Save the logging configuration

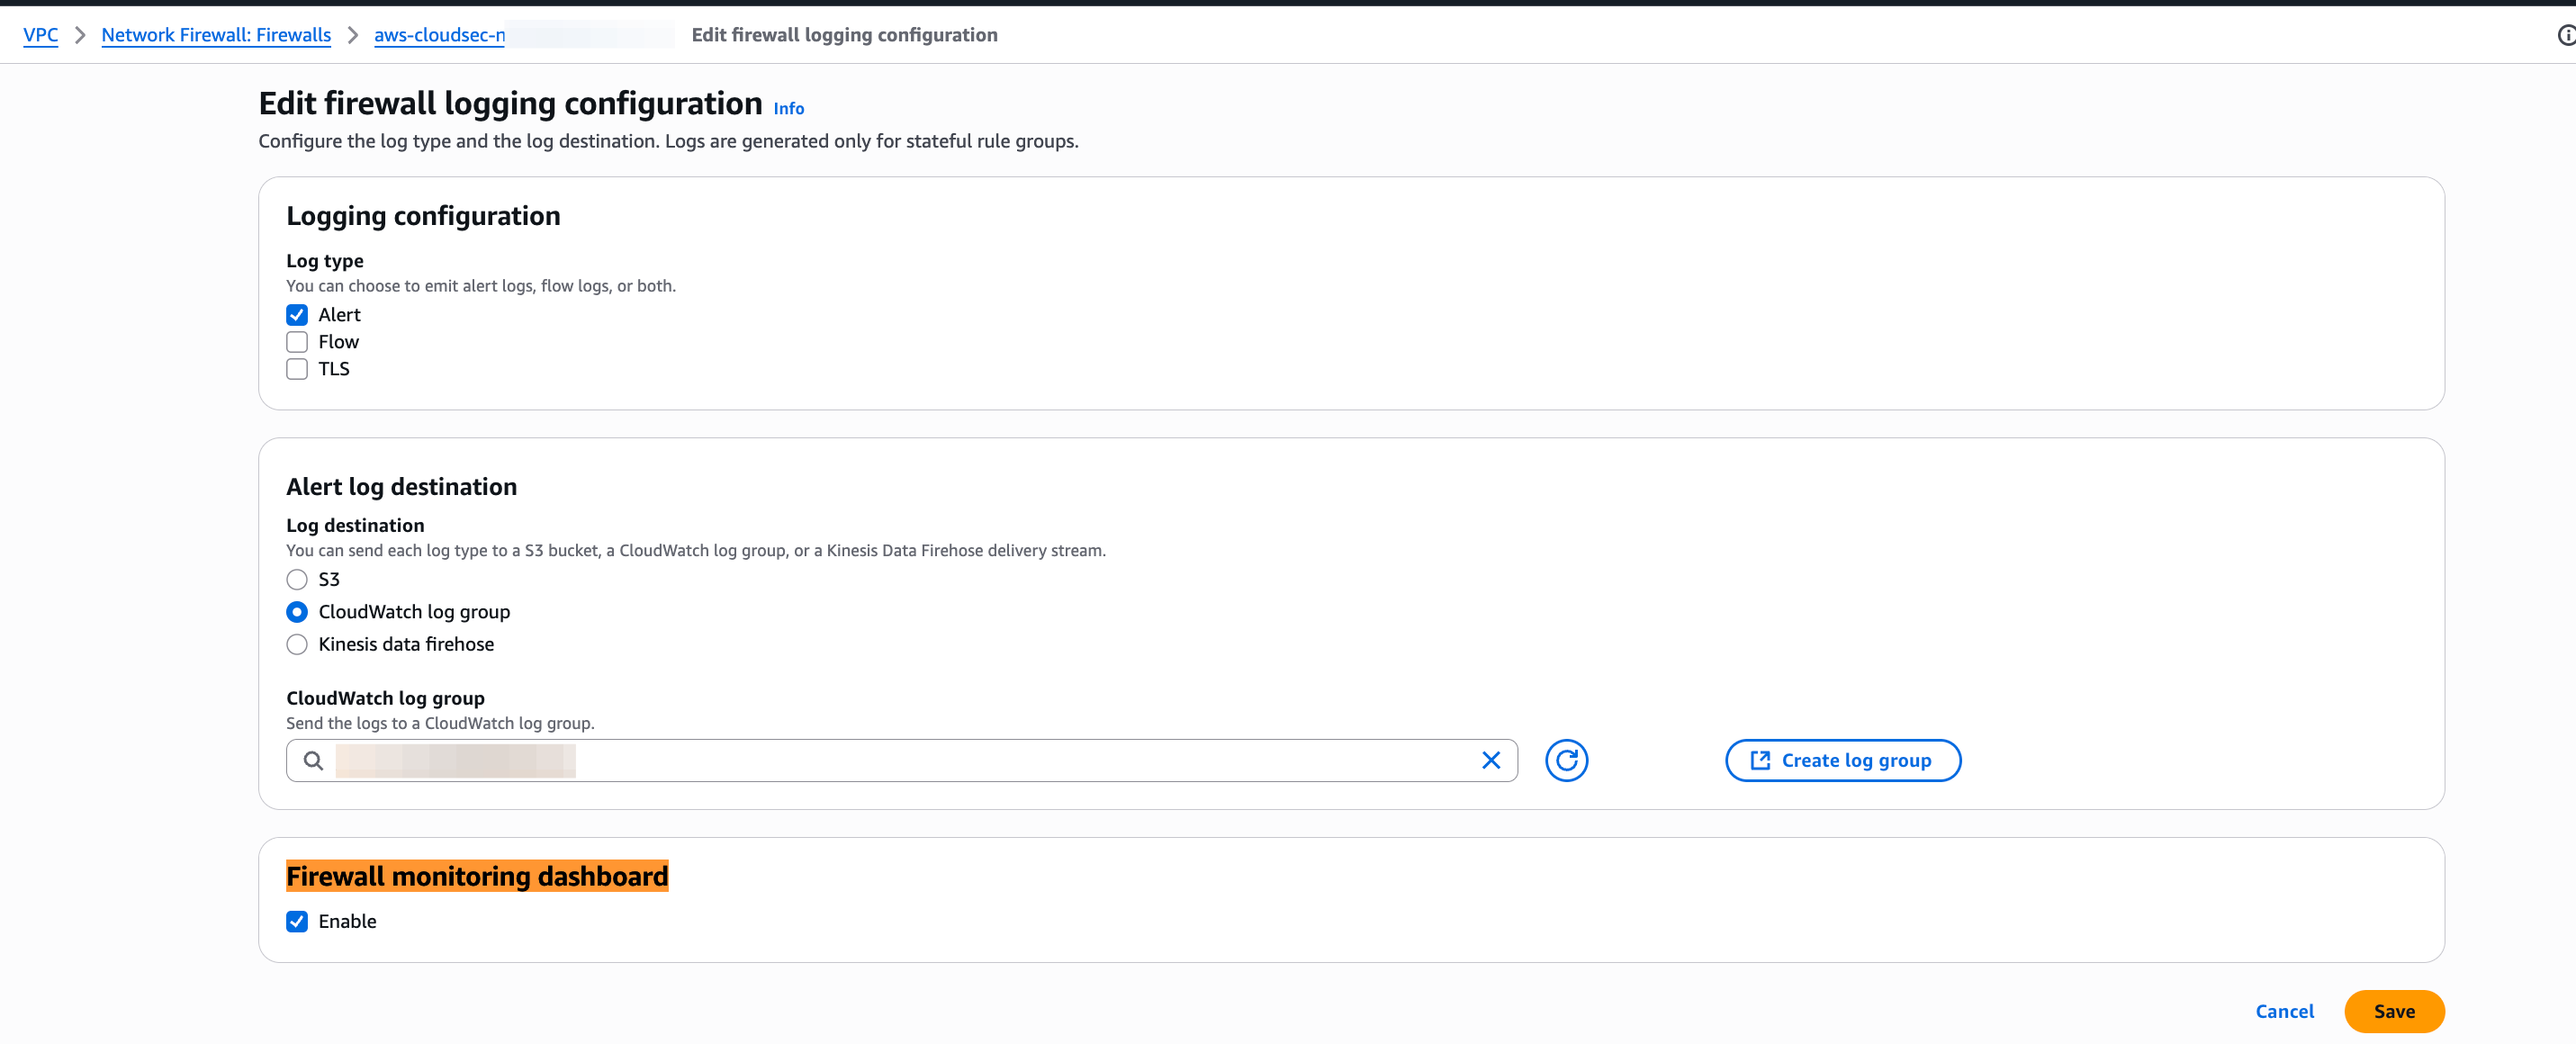tap(2393, 1011)
